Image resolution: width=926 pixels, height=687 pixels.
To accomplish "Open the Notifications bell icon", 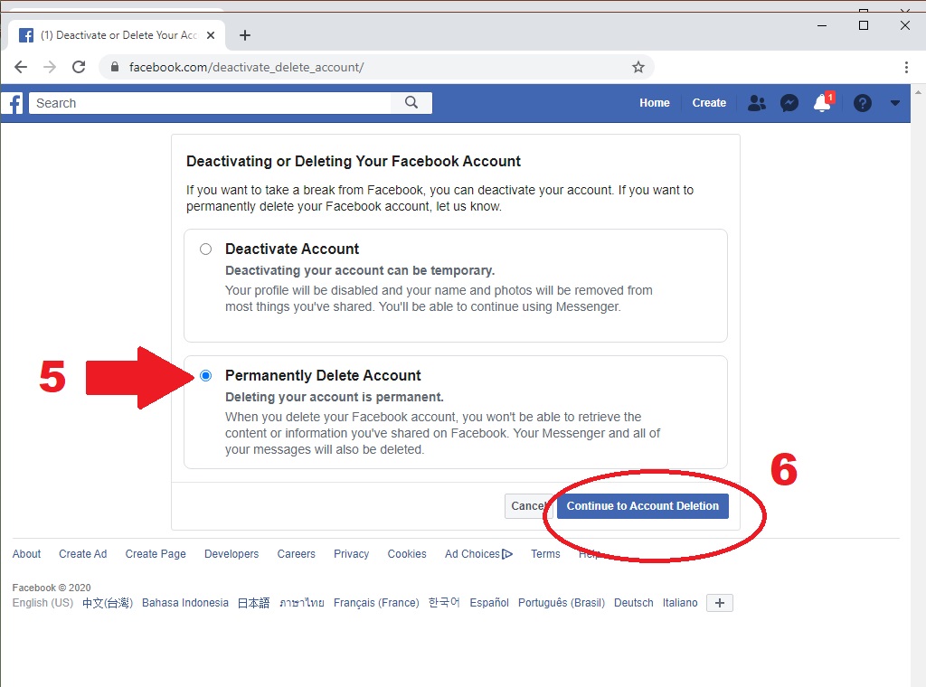I will coord(822,103).
